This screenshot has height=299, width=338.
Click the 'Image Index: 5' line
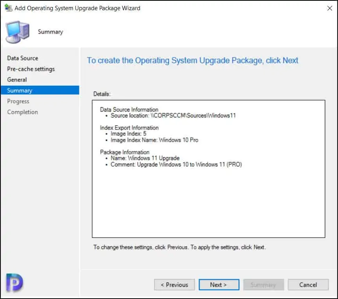[x=129, y=133]
